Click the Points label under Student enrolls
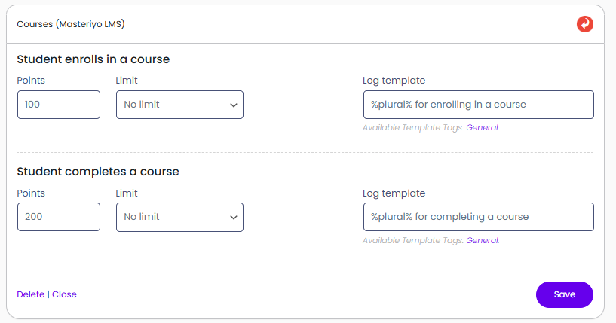 pyautogui.click(x=31, y=81)
